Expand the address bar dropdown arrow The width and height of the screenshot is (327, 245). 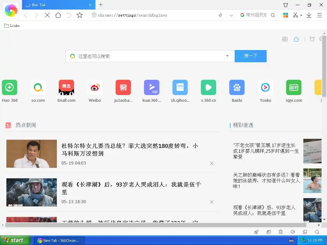click(x=231, y=15)
